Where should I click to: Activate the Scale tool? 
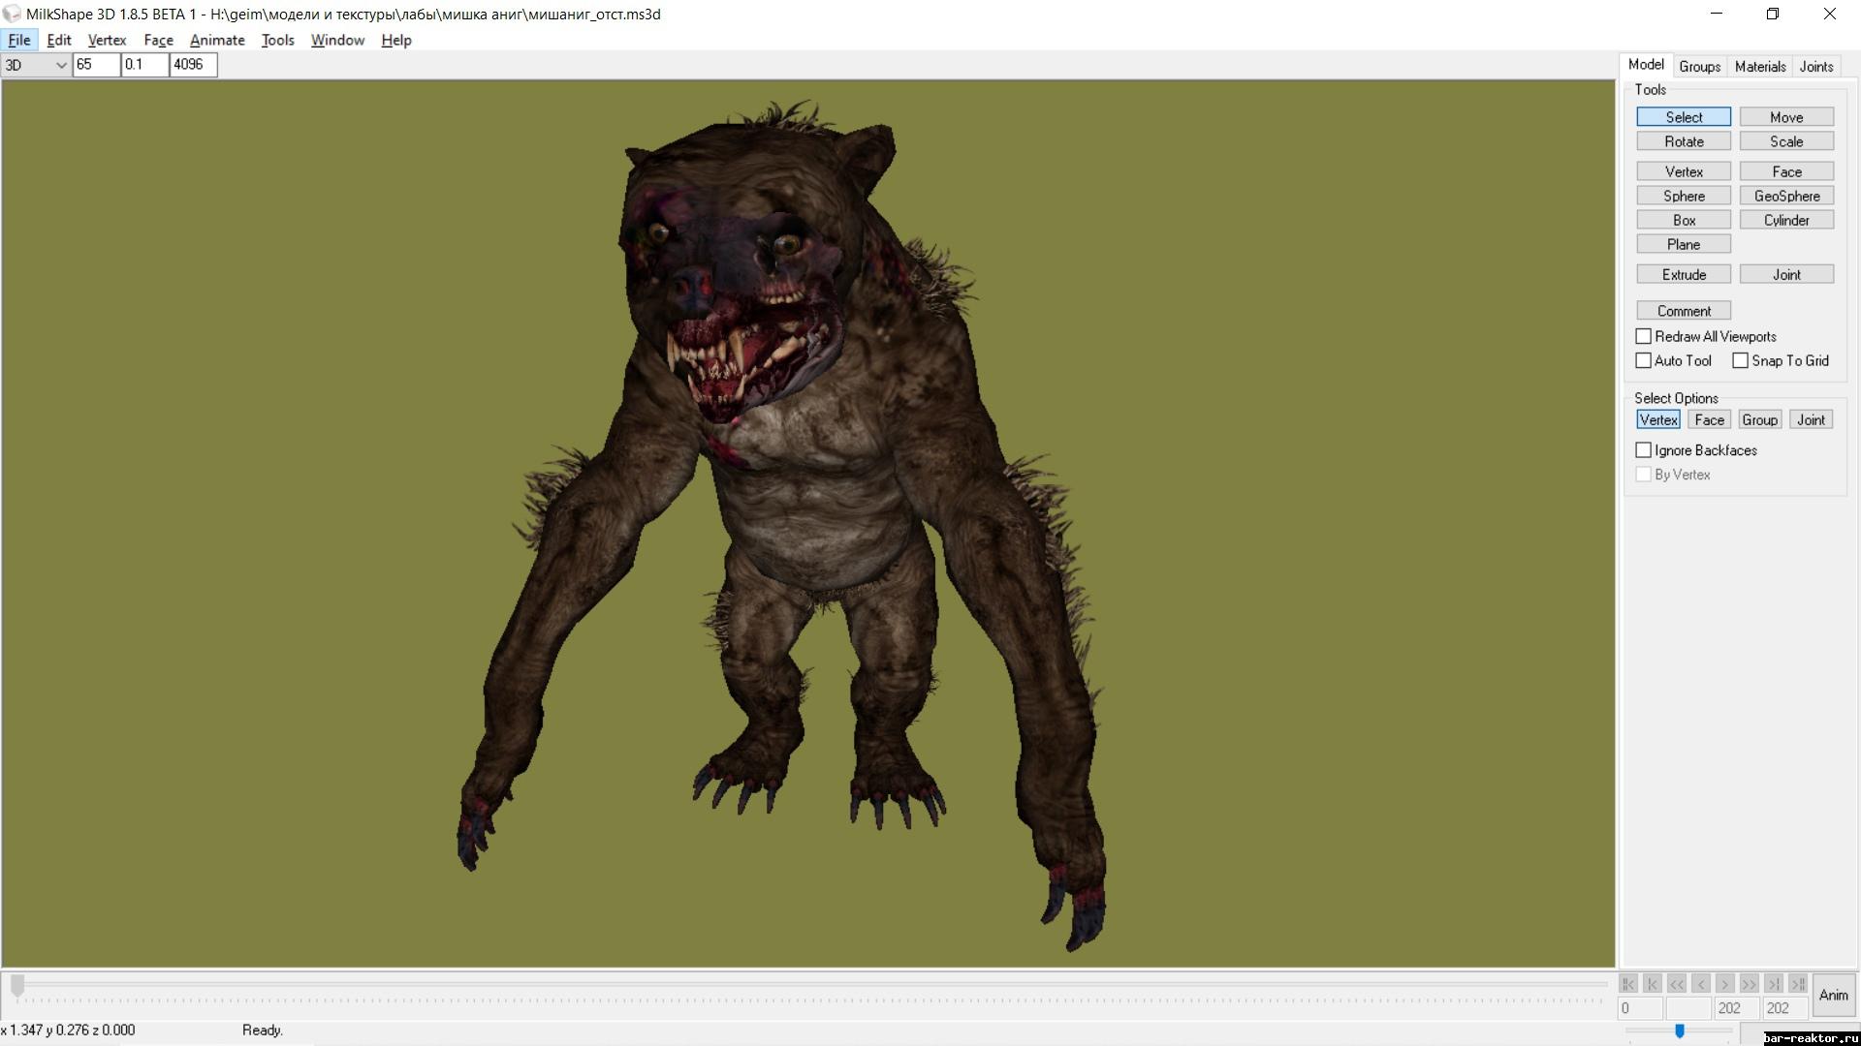click(1786, 141)
